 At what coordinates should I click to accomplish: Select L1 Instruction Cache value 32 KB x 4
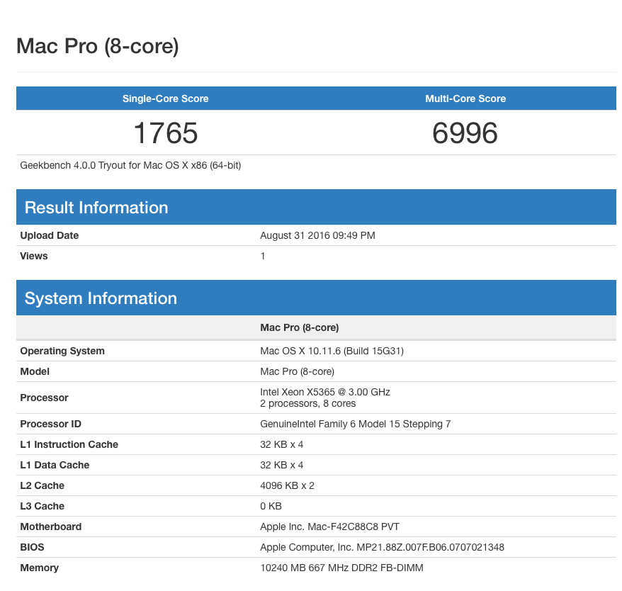coord(282,444)
